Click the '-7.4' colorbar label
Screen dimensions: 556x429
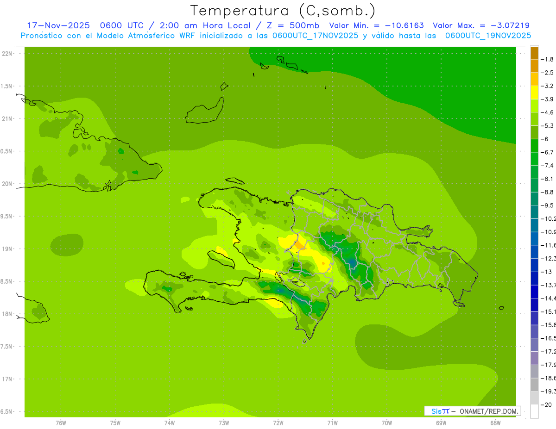click(547, 165)
